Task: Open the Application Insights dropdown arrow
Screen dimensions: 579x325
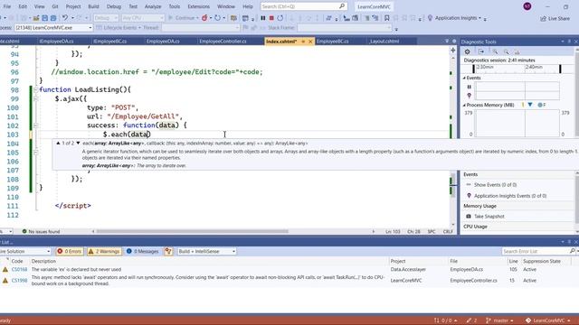Action: click(x=480, y=18)
